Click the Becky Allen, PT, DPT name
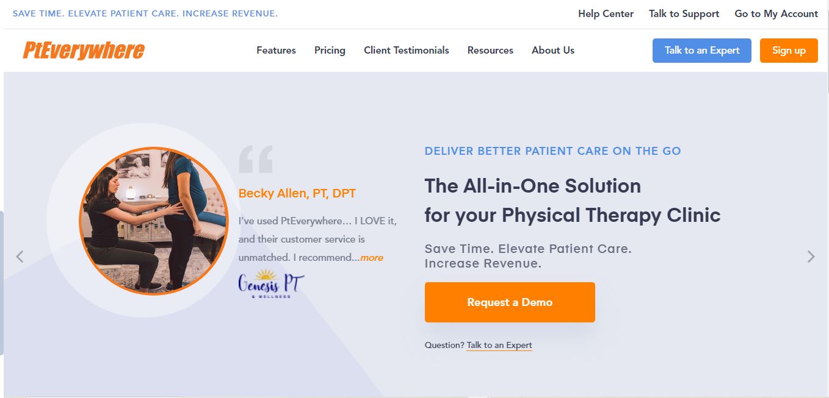The height and width of the screenshot is (398, 829). tap(297, 194)
